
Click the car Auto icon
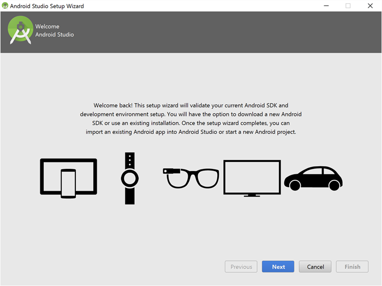[x=314, y=179]
